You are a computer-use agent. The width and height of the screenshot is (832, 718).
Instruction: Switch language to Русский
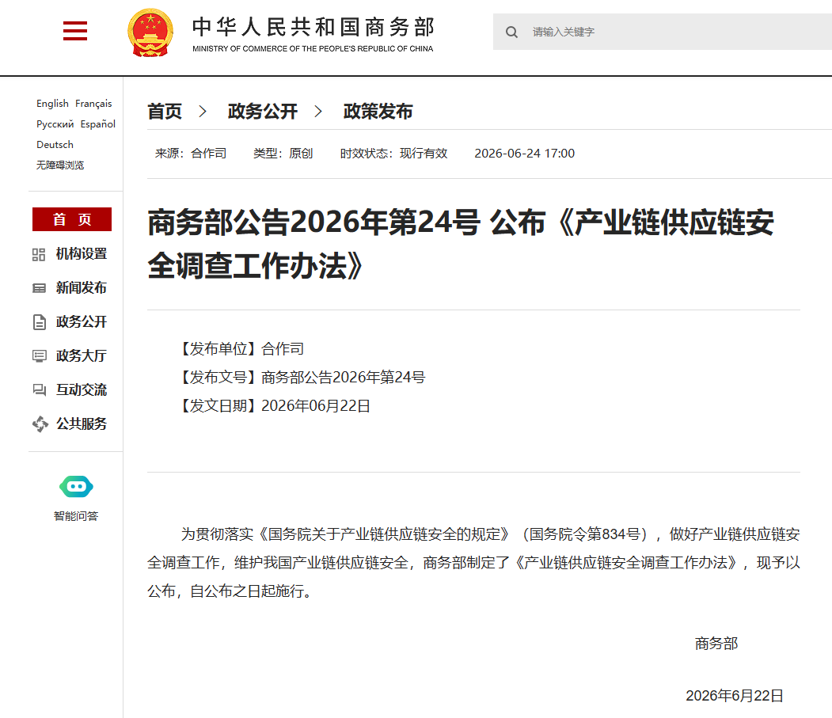[55, 124]
